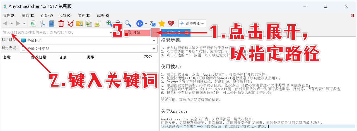Click the red heart handshake icon
This screenshot has width=357, height=131.
pyautogui.click(x=171, y=23)
